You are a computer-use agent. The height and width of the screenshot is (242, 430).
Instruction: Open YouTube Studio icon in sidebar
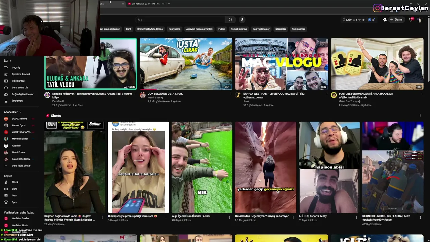click(x=6, y=218)
